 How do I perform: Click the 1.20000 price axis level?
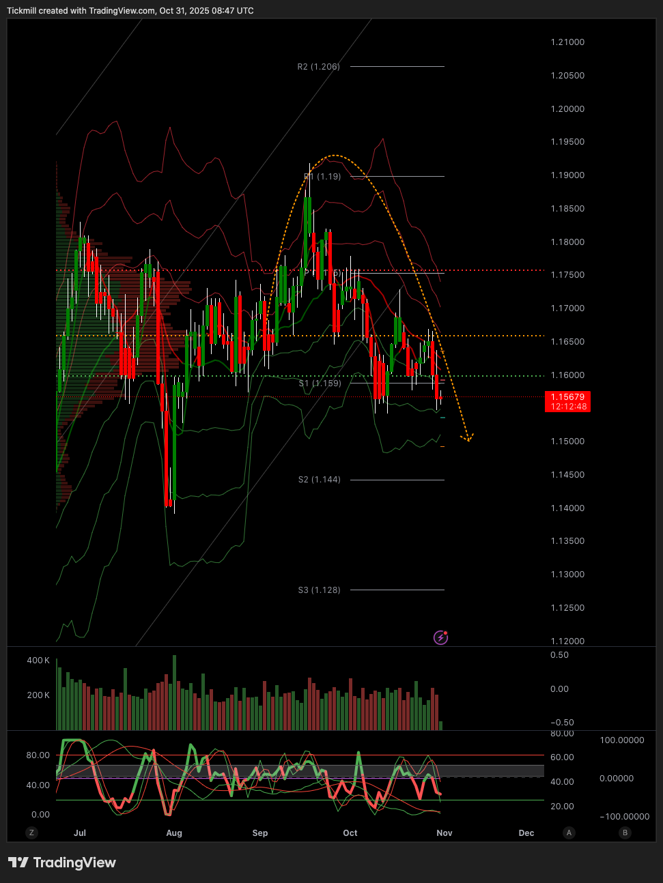567,109
